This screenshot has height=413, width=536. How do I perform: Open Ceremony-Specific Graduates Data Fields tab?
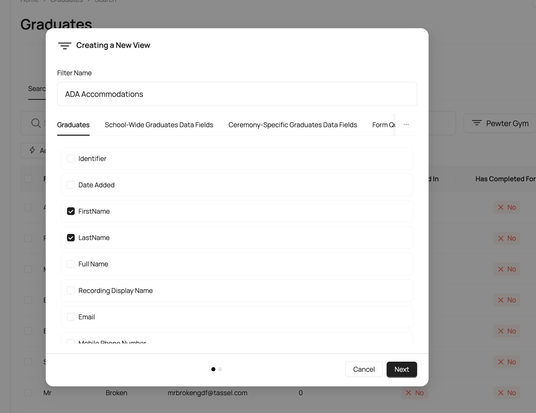pos(292,125)
